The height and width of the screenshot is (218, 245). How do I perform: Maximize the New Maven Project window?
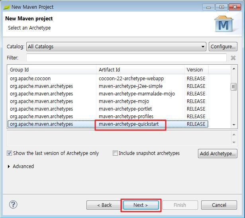pos(221,7)
